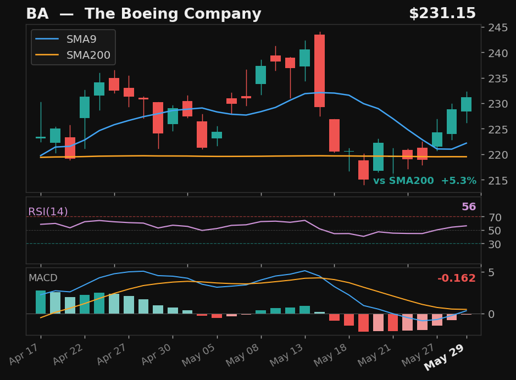516x380 pixels.
Task: Click the first MACD histogram bar at Apr 17
Action: pyautogui.click(x=41, y=302)
